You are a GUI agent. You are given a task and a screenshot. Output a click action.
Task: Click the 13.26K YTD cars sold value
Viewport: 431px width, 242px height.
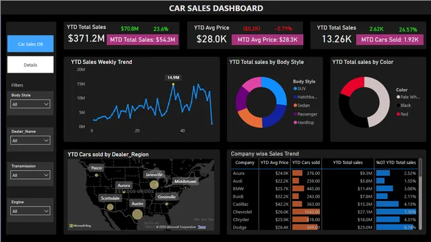coord(337,39)
